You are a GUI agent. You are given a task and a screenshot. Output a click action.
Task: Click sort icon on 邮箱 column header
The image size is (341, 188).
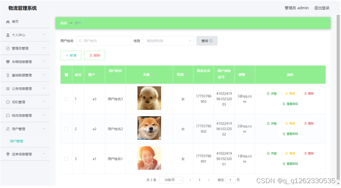[x=248, y=75]
